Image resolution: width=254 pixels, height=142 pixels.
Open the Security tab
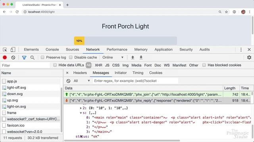[186, 50]
